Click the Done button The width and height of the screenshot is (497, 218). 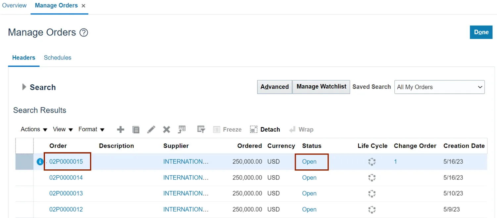(x=481, y=32)
